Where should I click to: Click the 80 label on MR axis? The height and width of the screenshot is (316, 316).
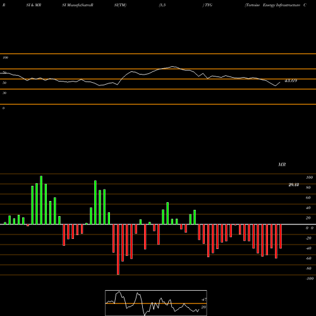pos(308,188)
